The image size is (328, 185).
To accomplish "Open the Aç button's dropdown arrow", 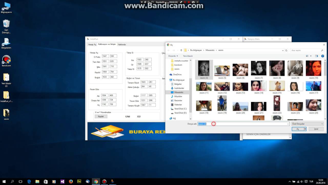I will pyautogui.click(x=305, y=129).
